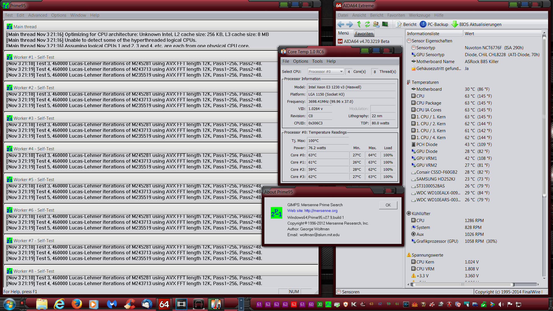553x311 pixels.
Task: Launch Internet Explorer from the taskbar
Action: [59, 304]
